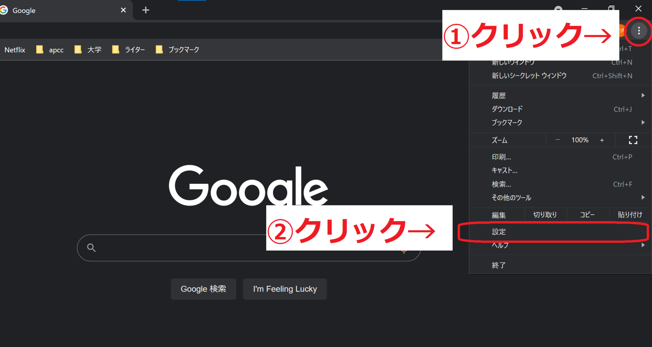Increase zoom with the plus button

(602, 140)
